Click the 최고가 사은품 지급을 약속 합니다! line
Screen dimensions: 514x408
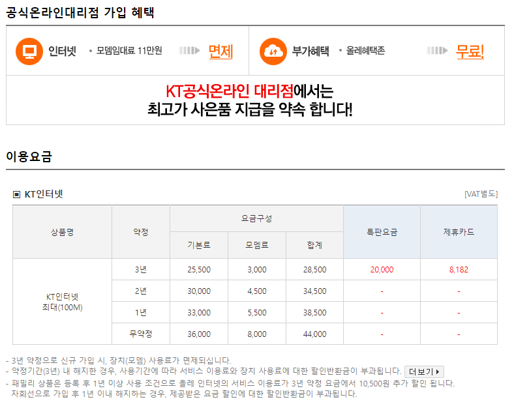pyautogui.click(x=250, y=109)
